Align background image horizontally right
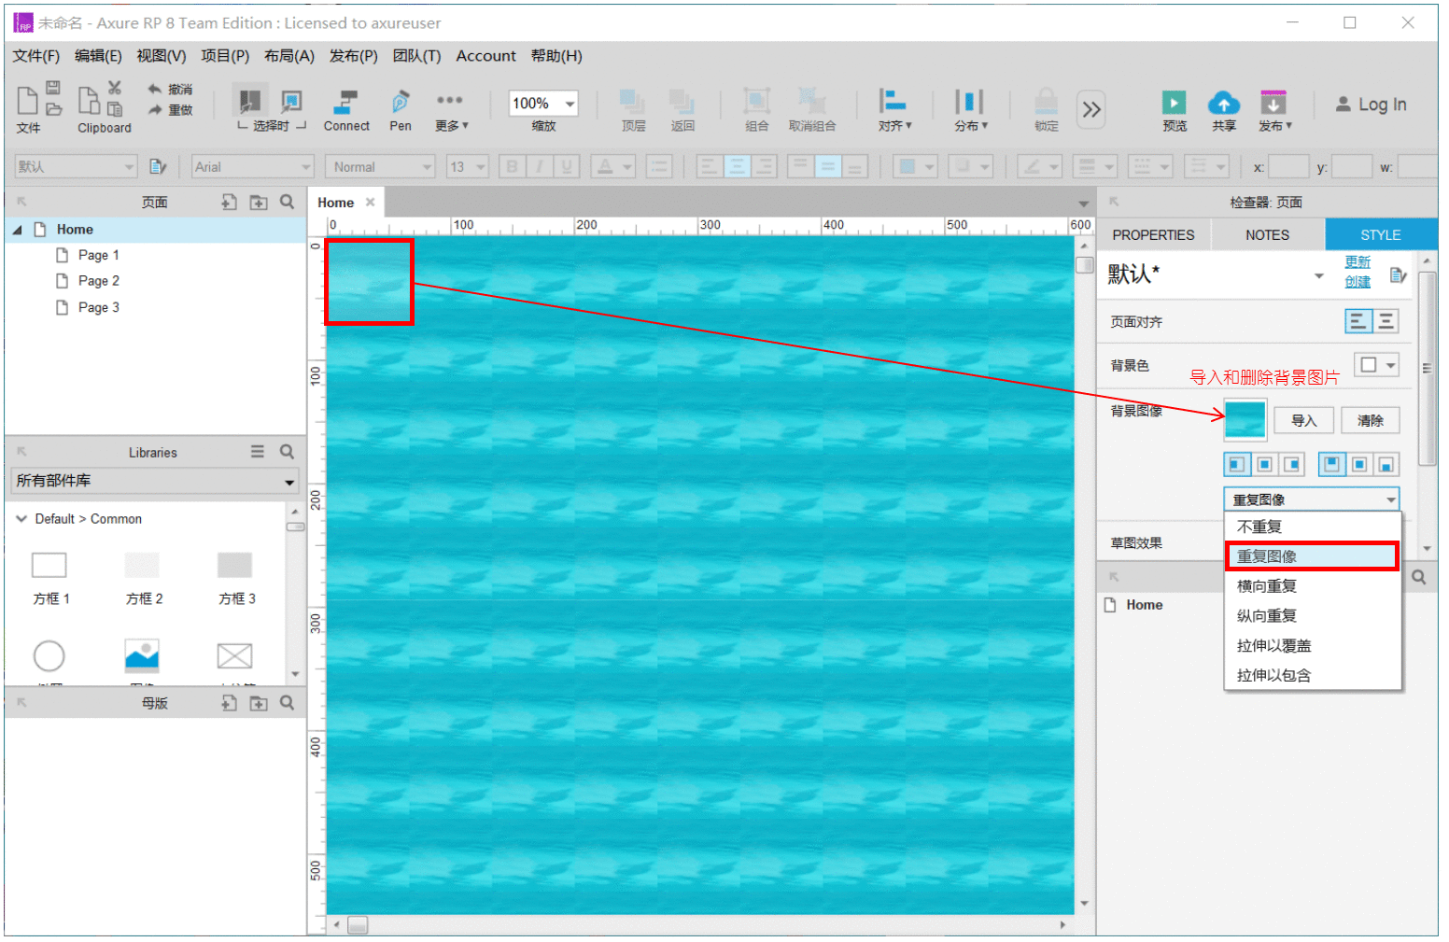The image size is (1449, 942). 1292,464
